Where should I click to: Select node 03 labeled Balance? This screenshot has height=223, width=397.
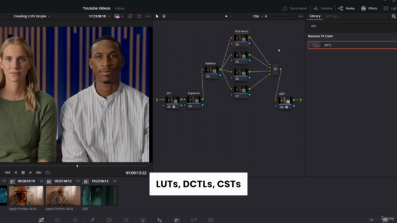pyautogui.click(x=212, y=72)
